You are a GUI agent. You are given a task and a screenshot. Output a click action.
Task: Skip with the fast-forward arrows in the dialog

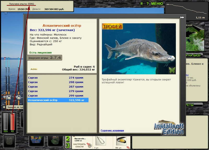pyautogui.click(x=182, y=17)
